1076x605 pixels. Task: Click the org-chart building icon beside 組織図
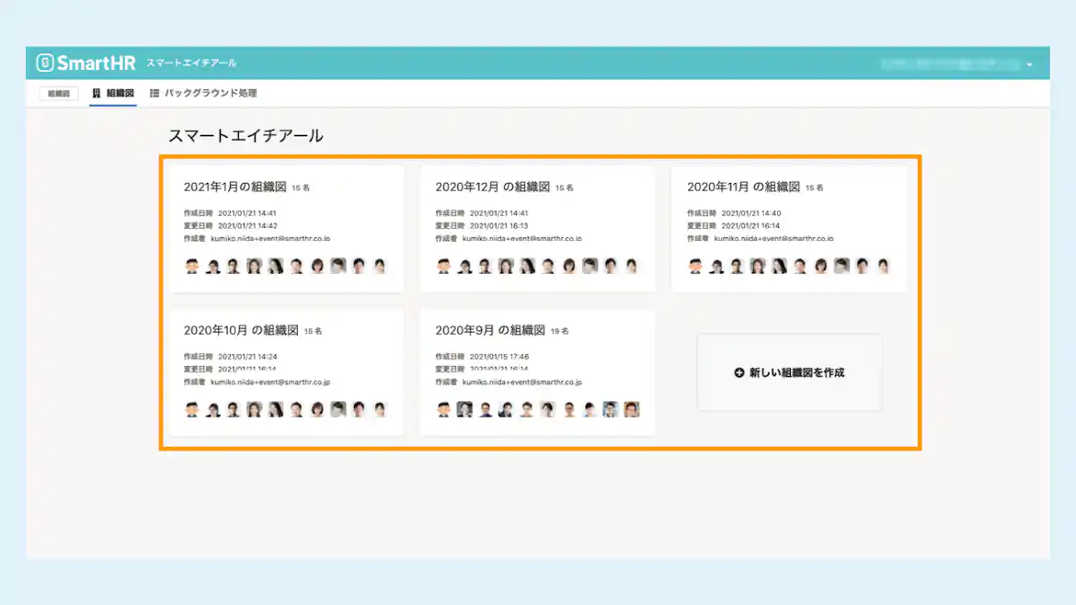point(96,93)
